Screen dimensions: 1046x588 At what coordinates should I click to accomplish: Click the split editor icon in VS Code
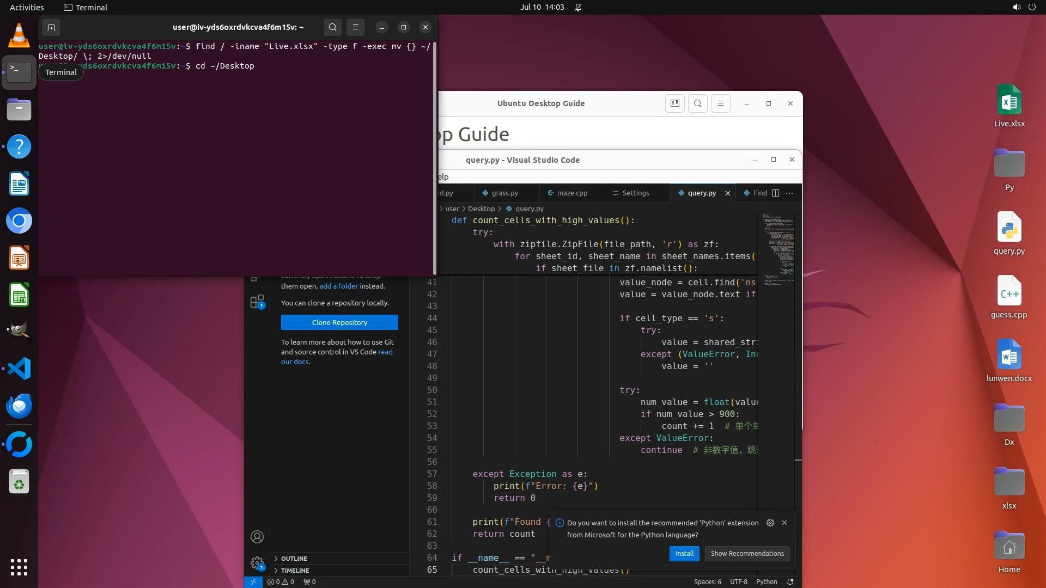775,193
